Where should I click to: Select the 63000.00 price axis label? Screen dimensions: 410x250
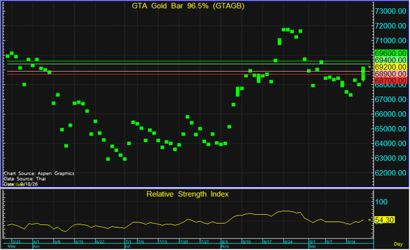[x=390, y=158]
